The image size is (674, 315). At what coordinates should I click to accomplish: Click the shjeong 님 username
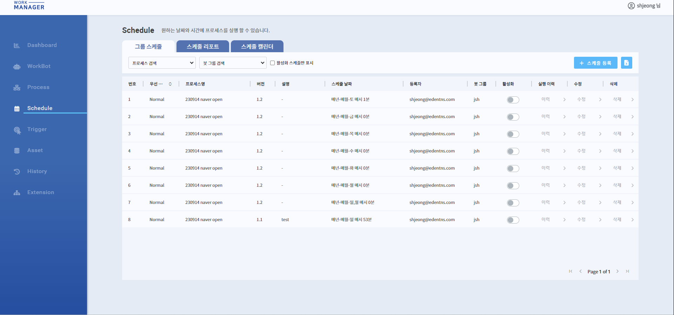point(649,6)
